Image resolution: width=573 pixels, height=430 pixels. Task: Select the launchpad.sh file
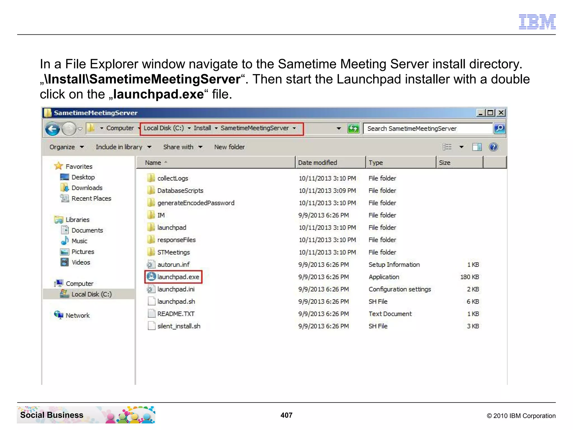[176, 302]
